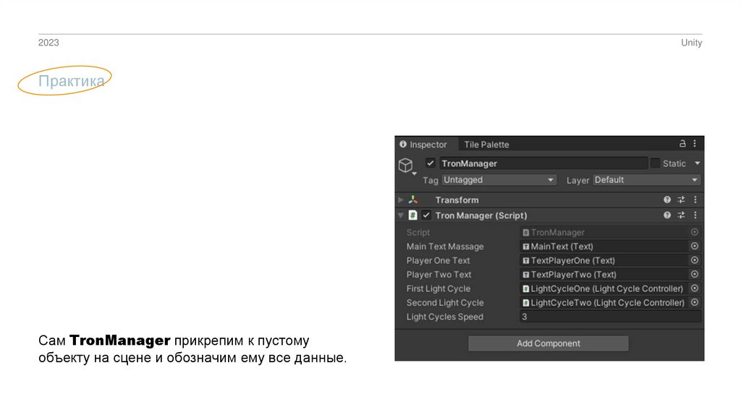The image size is (741, 415).
Task: Collapse the Tron Manager (Script) component
Action: click(x=401, y=215)
